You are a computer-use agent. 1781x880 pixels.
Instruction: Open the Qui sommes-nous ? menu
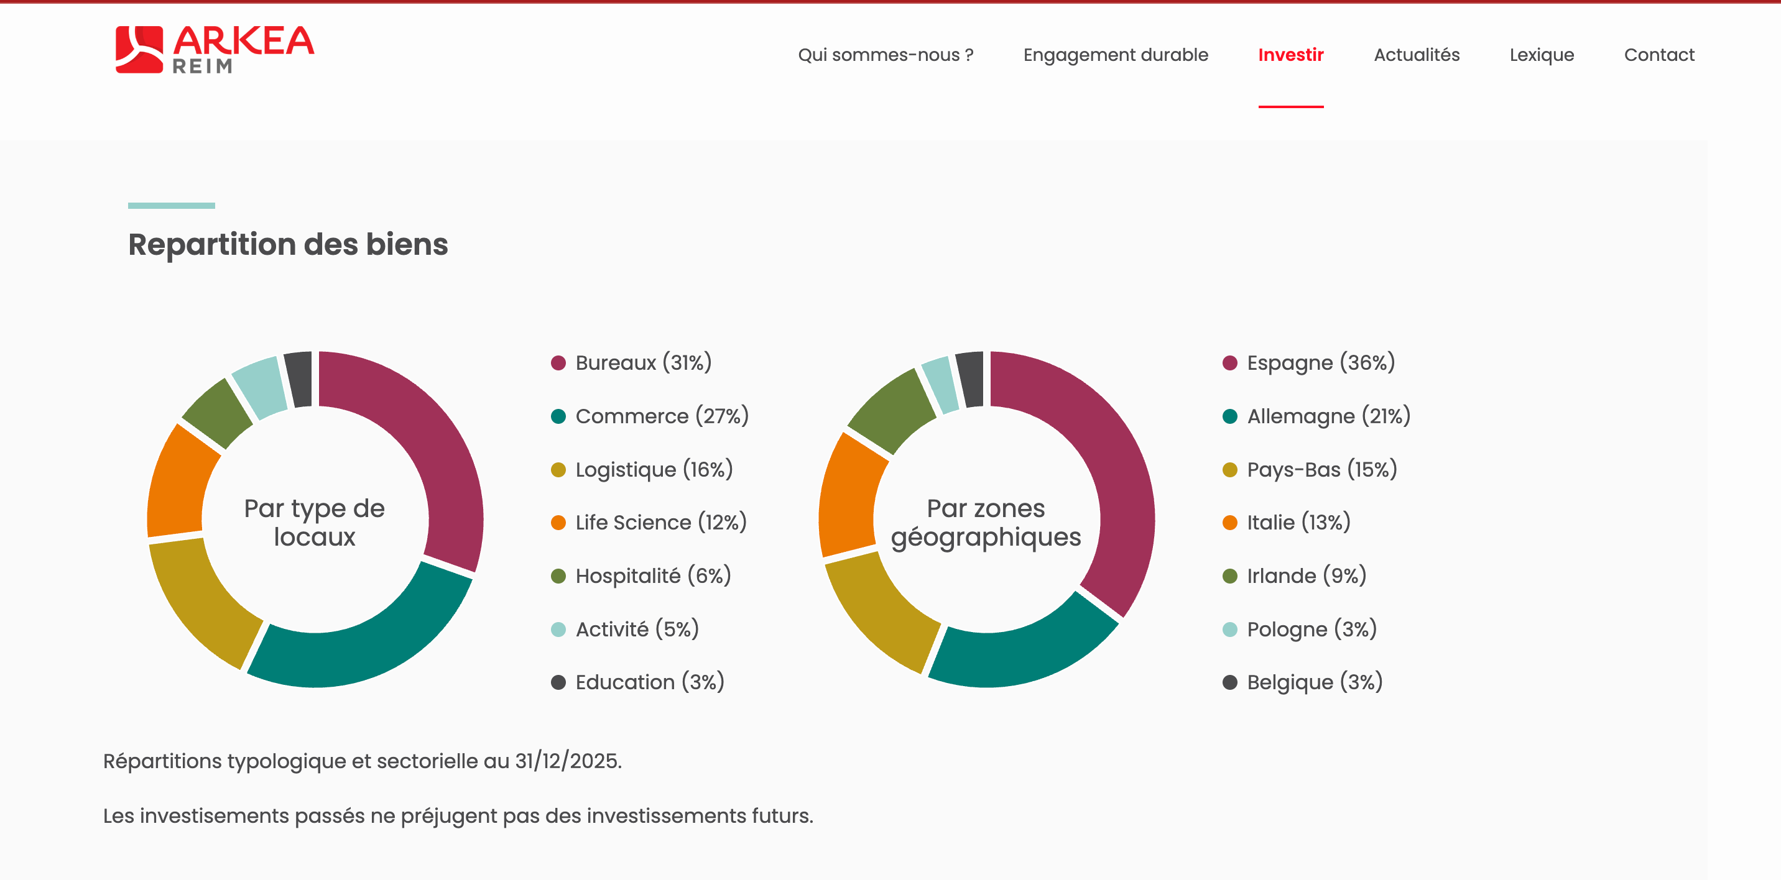pos(885,55)
